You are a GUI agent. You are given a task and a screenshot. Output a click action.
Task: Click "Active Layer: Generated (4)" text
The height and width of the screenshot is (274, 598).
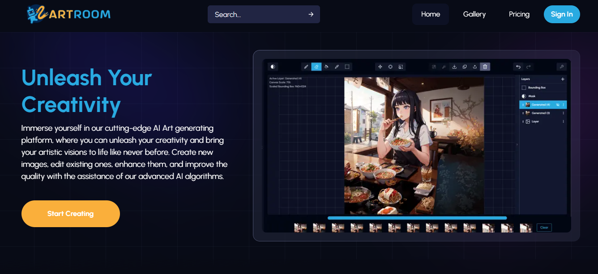(286, 78)
